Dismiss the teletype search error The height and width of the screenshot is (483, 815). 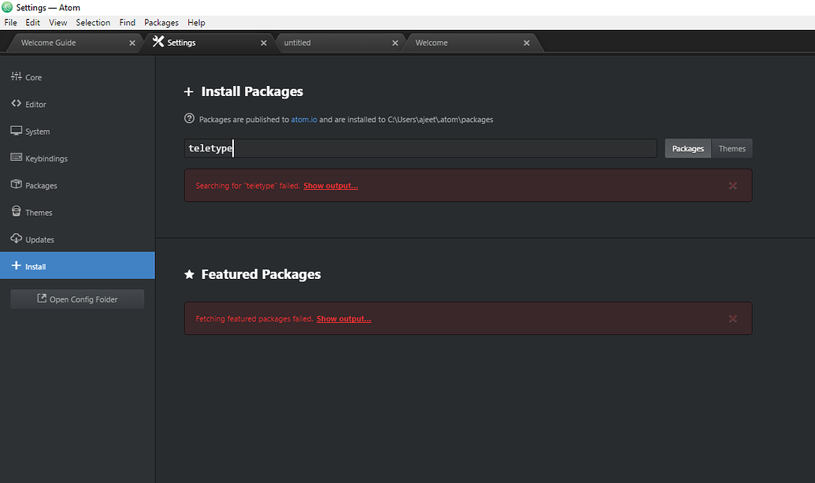[x=732, y=185]
